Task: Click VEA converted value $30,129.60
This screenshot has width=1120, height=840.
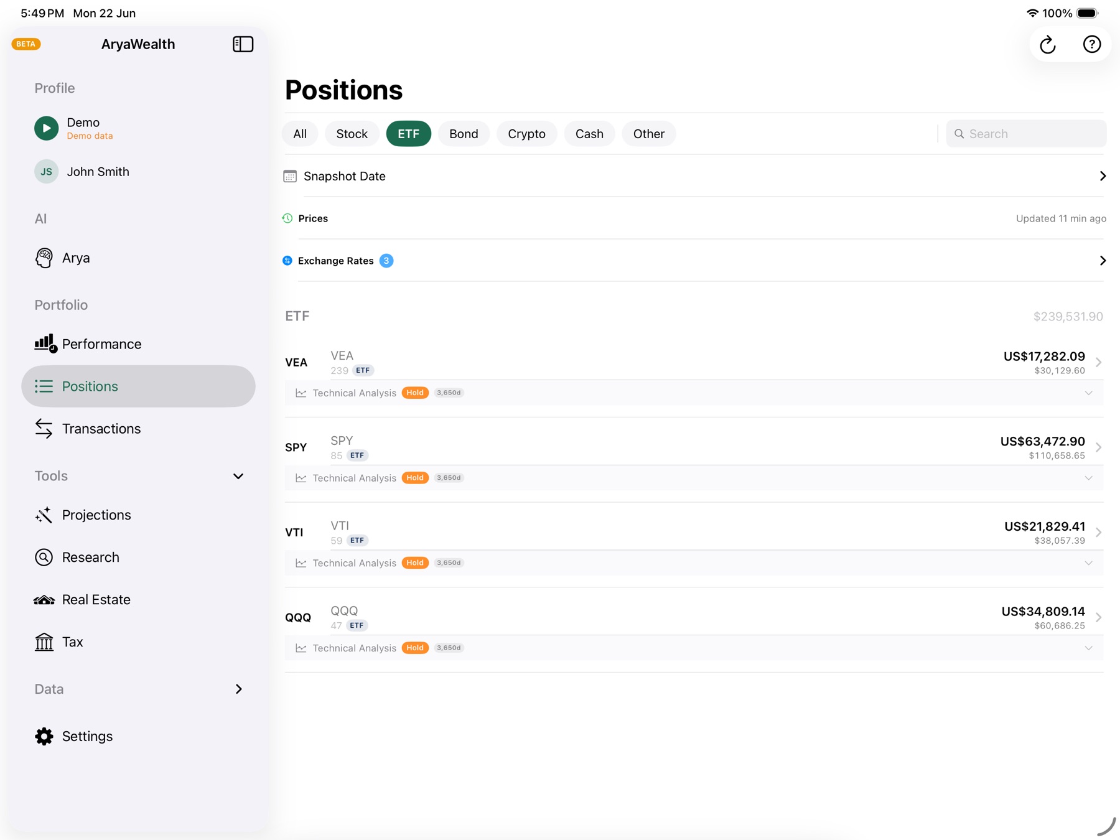Action: pos(1060,370)
